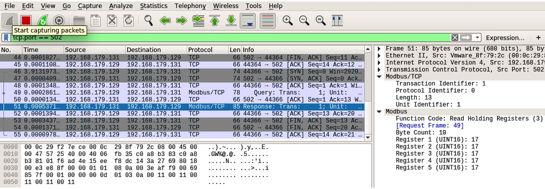545x189 pixels.
Task: Select the Byte Count: 10 field
Action: click(x=421, y=132)
